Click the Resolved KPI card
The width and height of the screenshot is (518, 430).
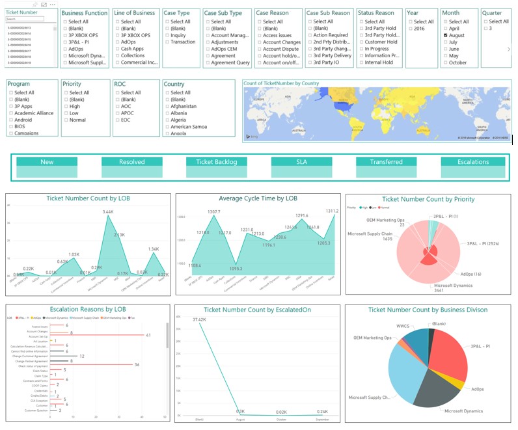point(132,167)
